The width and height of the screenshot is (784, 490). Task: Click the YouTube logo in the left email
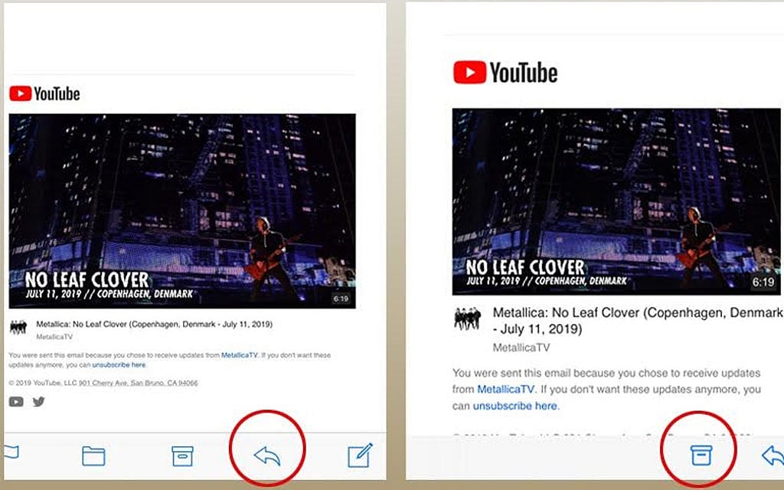[44, 93]
